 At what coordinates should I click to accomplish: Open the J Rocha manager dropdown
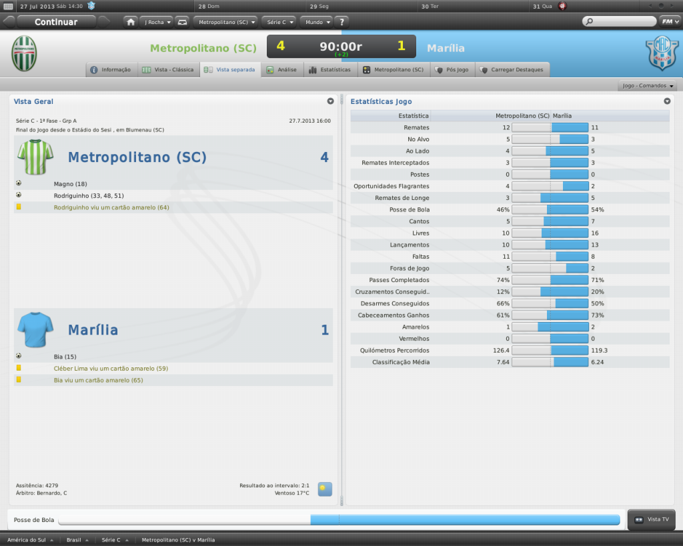click(x=157, y=21)
